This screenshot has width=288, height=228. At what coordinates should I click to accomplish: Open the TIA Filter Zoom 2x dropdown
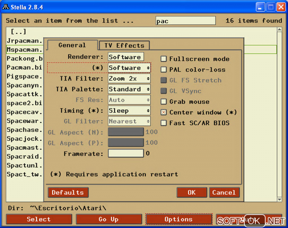tap(129, 78)
